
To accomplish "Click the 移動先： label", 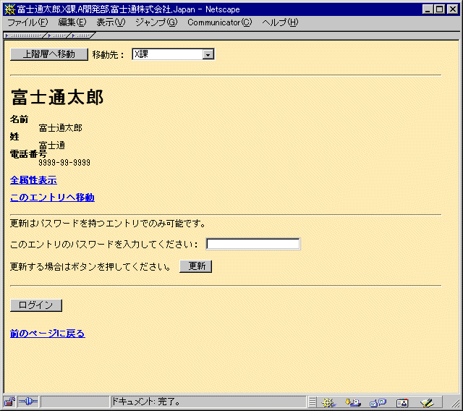I will coord(108,55).
